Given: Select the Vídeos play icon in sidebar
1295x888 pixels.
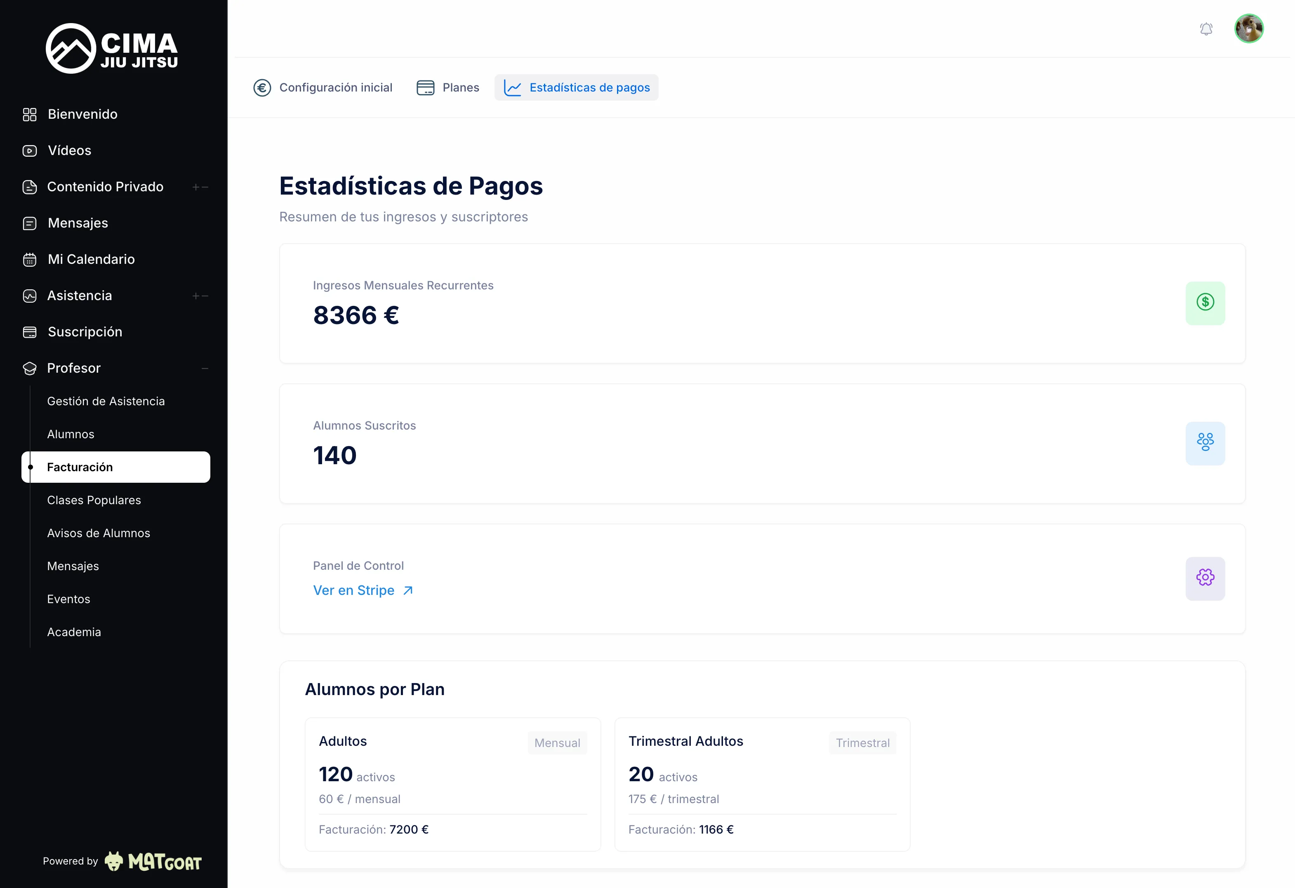Looking at the screenshot, I should 30,150.
